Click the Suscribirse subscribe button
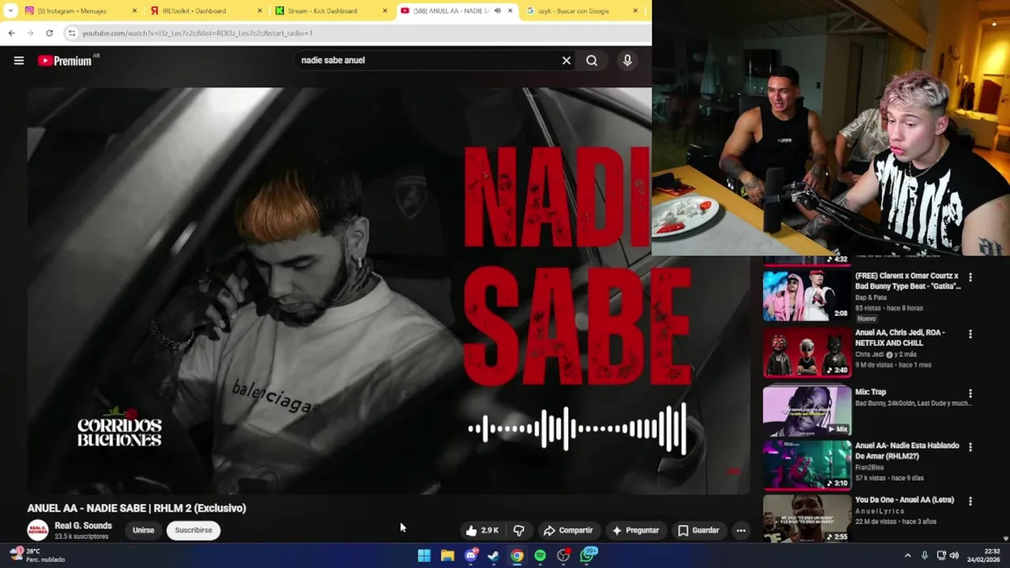 coord(193,530)
